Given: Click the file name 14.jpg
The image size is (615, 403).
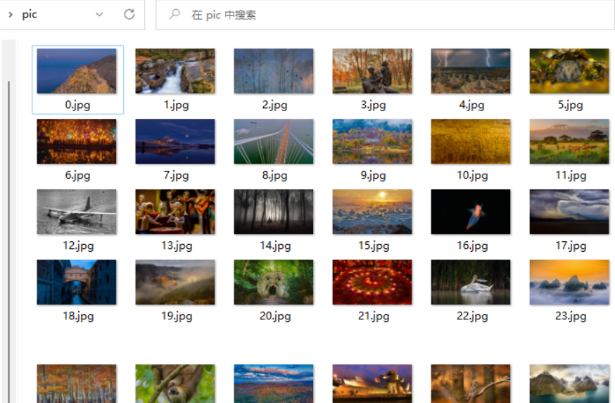Looking at the screenshot, I should coord(275,245).
